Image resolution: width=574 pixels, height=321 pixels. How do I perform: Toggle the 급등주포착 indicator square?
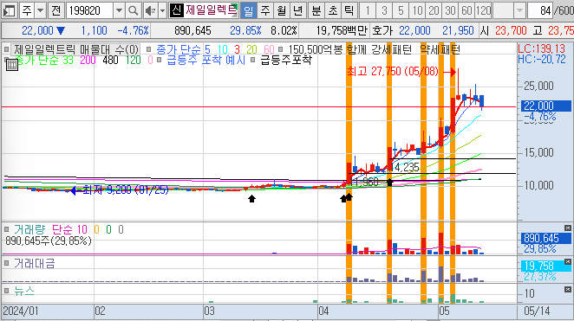point(252,60)
